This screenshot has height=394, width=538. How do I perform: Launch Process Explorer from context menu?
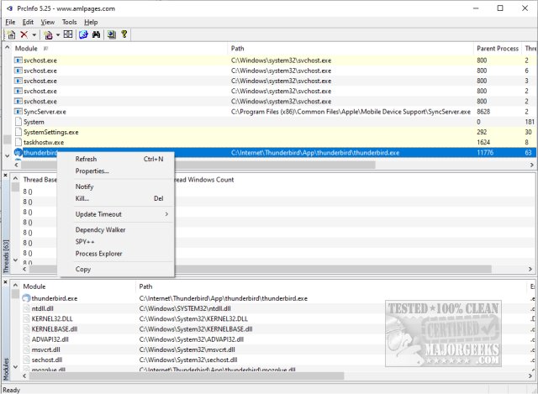[x=98, y=254]
